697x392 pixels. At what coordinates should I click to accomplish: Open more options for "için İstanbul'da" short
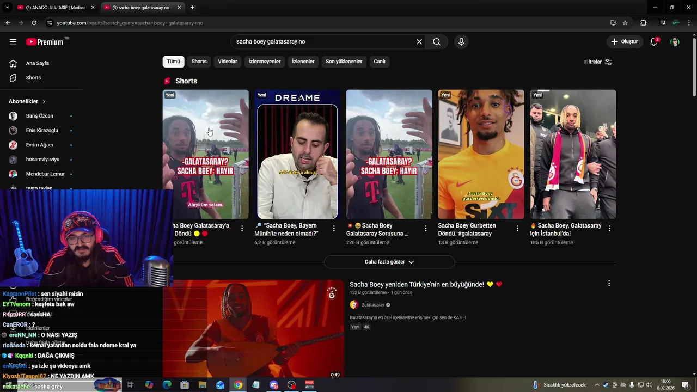[609, 229]
